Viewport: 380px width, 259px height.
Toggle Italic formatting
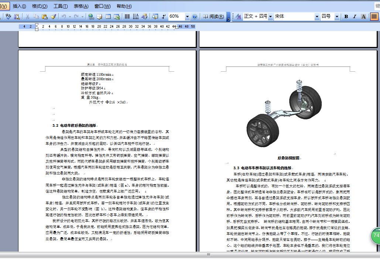click(x=355, y=17)
